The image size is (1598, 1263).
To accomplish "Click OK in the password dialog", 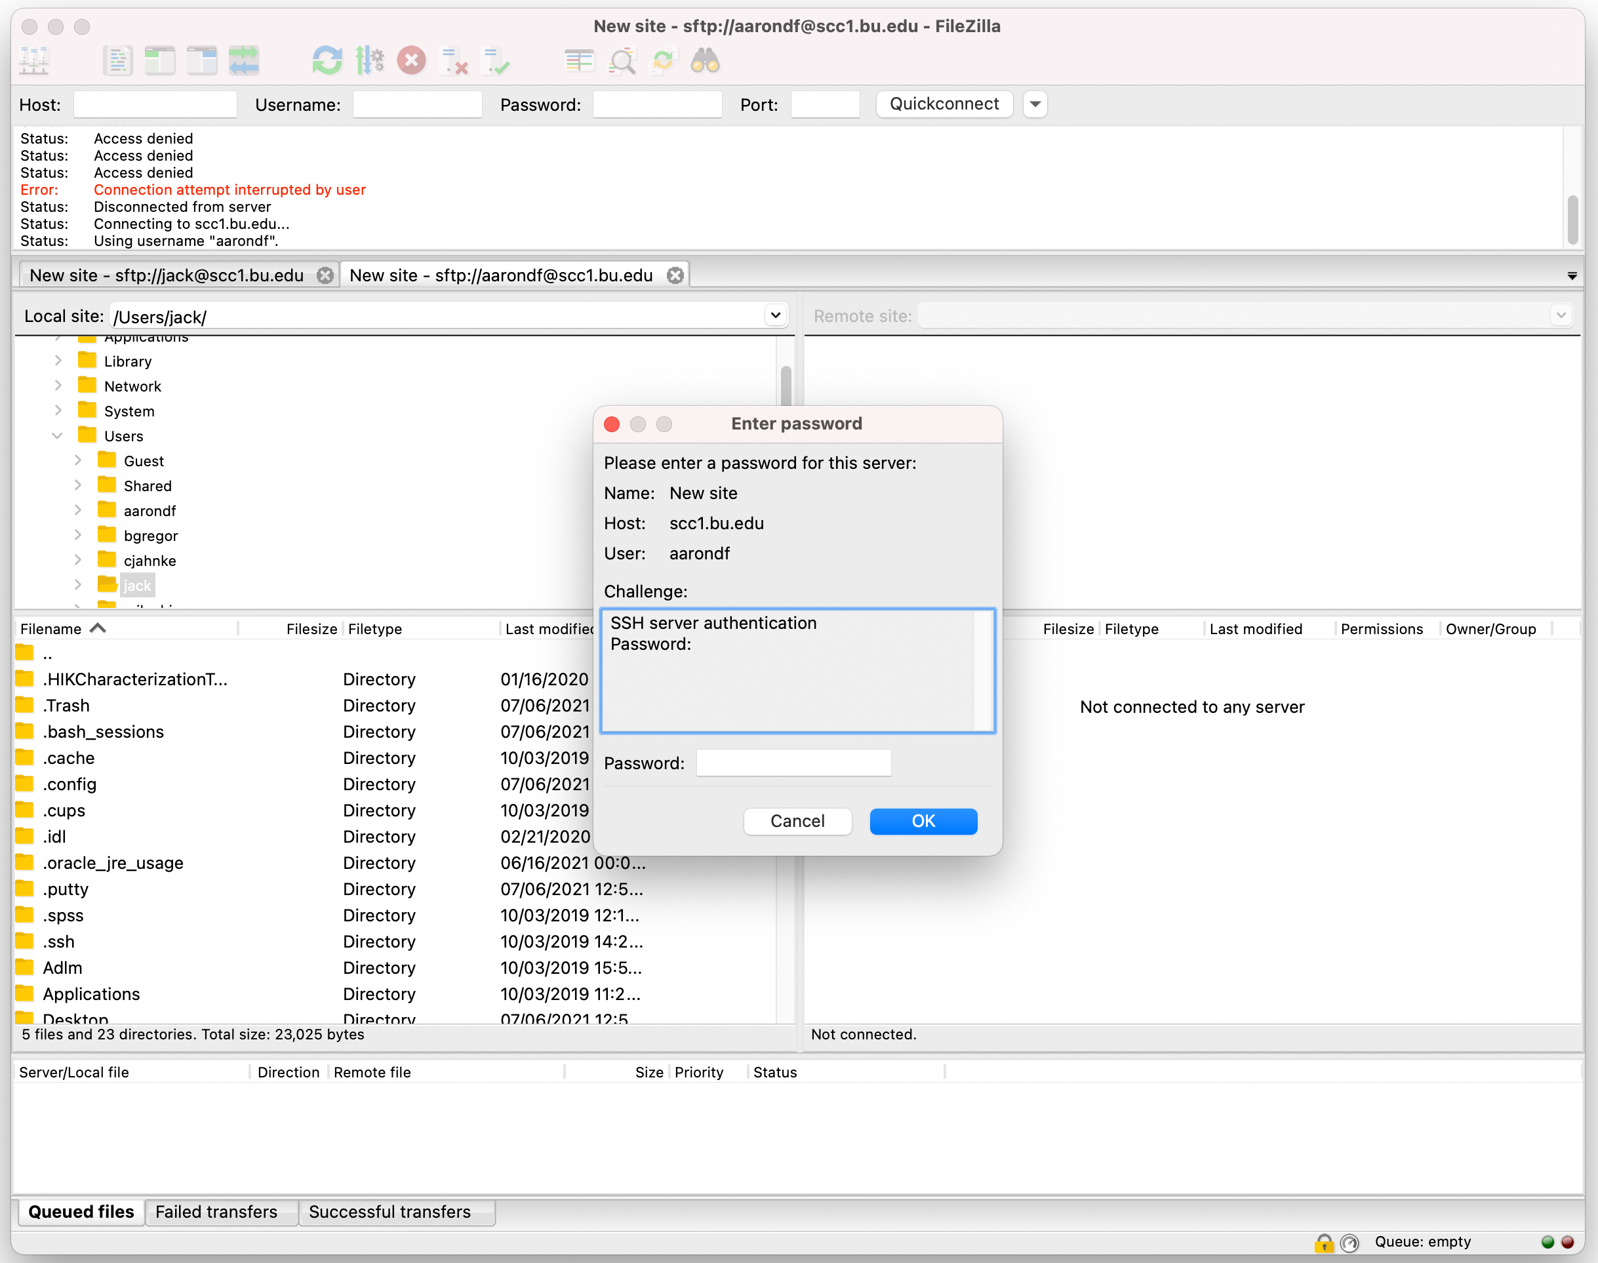I will pyautogui.click(x=923, y=821).
